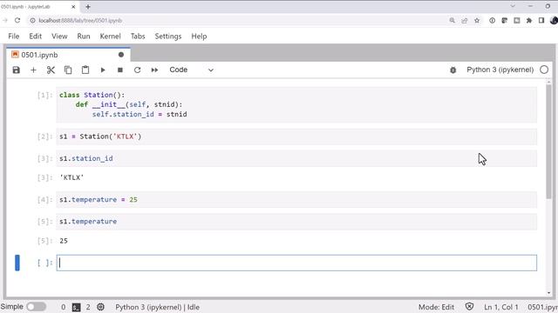
Task: Click the s1.temperature = 25 cell
Action: pos(296,200)
